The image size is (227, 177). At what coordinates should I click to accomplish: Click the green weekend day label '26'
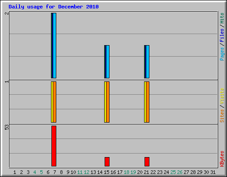(180, 172)
